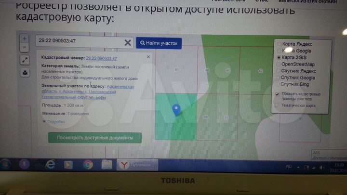Viewport: 347px width, 195px height.
Task: Open media player taskbar icon
Action: [x=68, y=165]
